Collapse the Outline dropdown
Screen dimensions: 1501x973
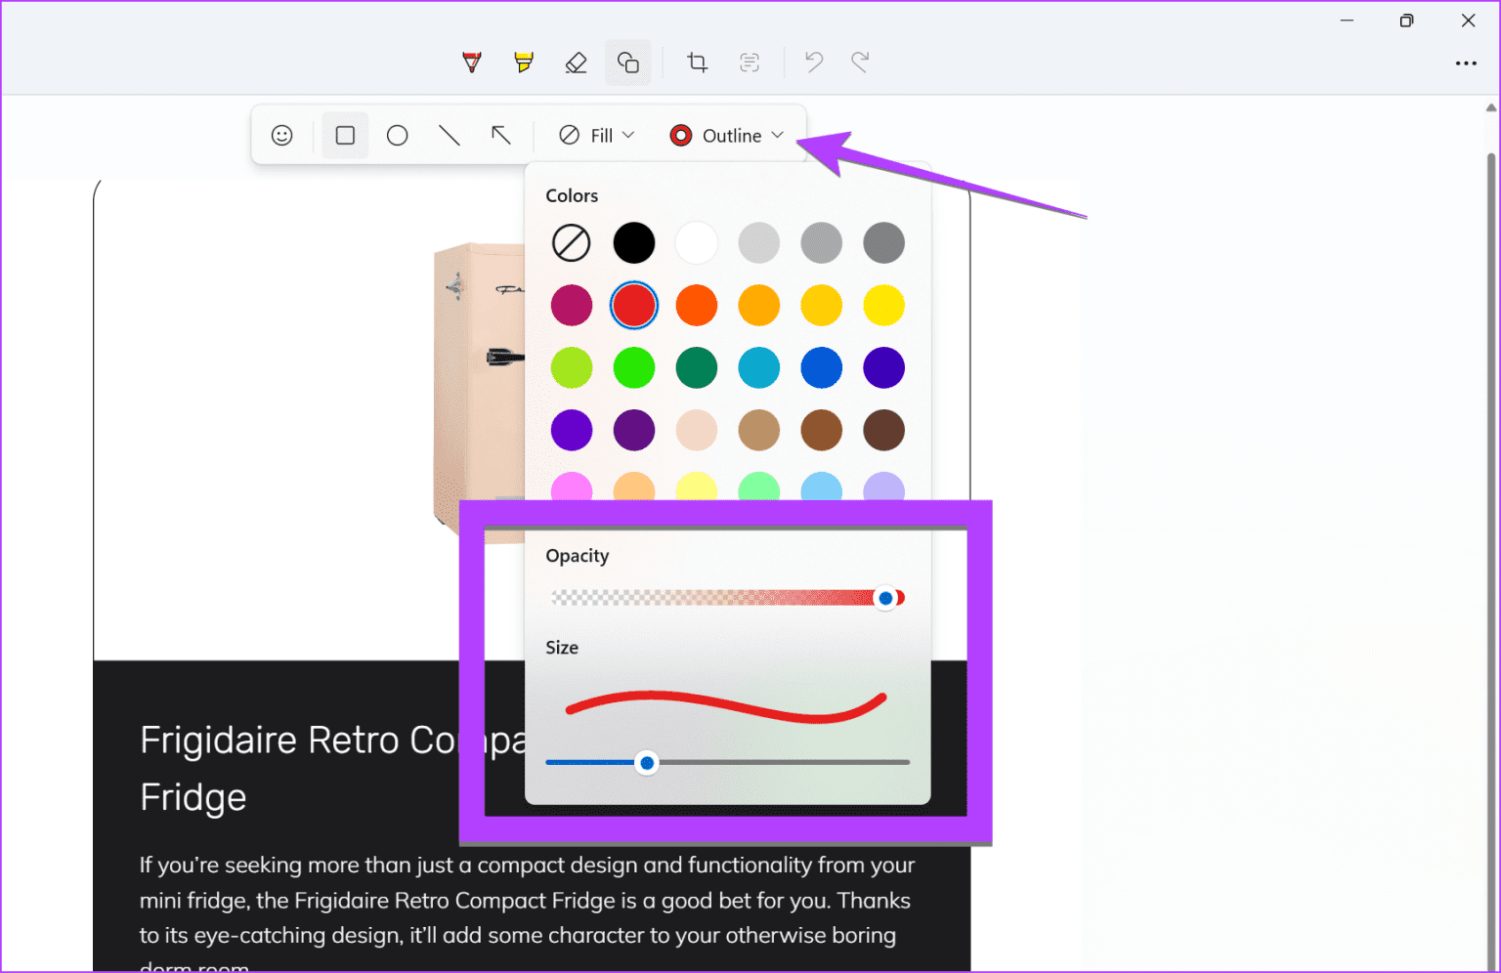point(727,136)
